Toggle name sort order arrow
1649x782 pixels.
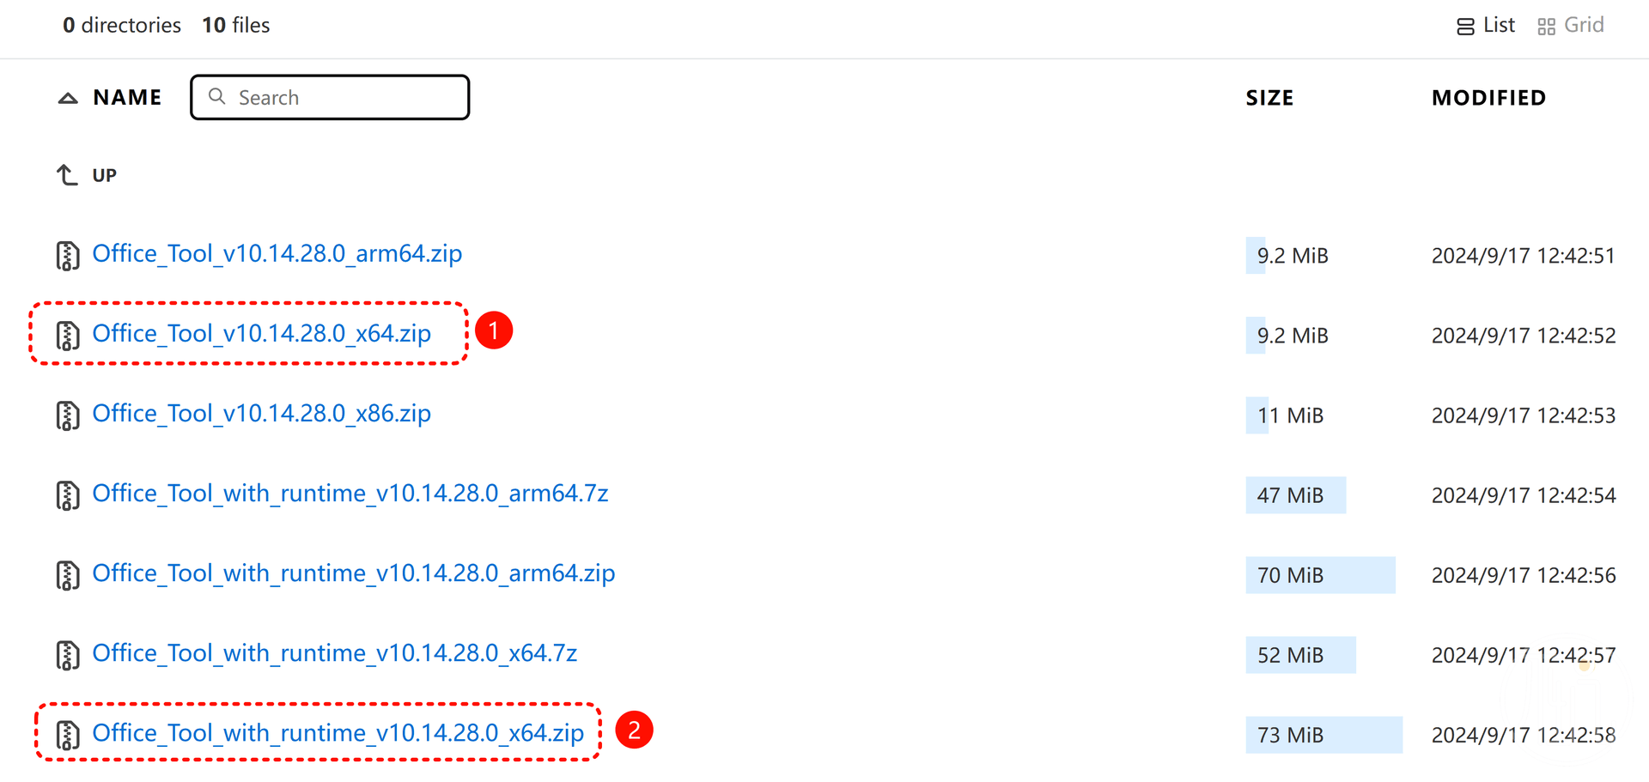pyautogui.click(x=68, y=98)
